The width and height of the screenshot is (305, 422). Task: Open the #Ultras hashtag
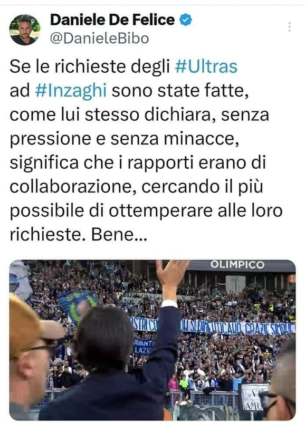[206, 66]
